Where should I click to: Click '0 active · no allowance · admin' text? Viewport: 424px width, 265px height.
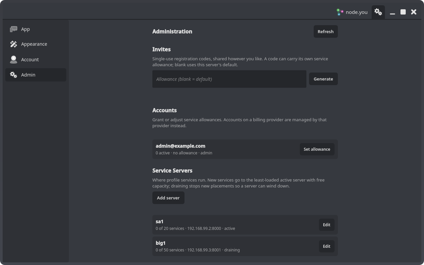184,153
